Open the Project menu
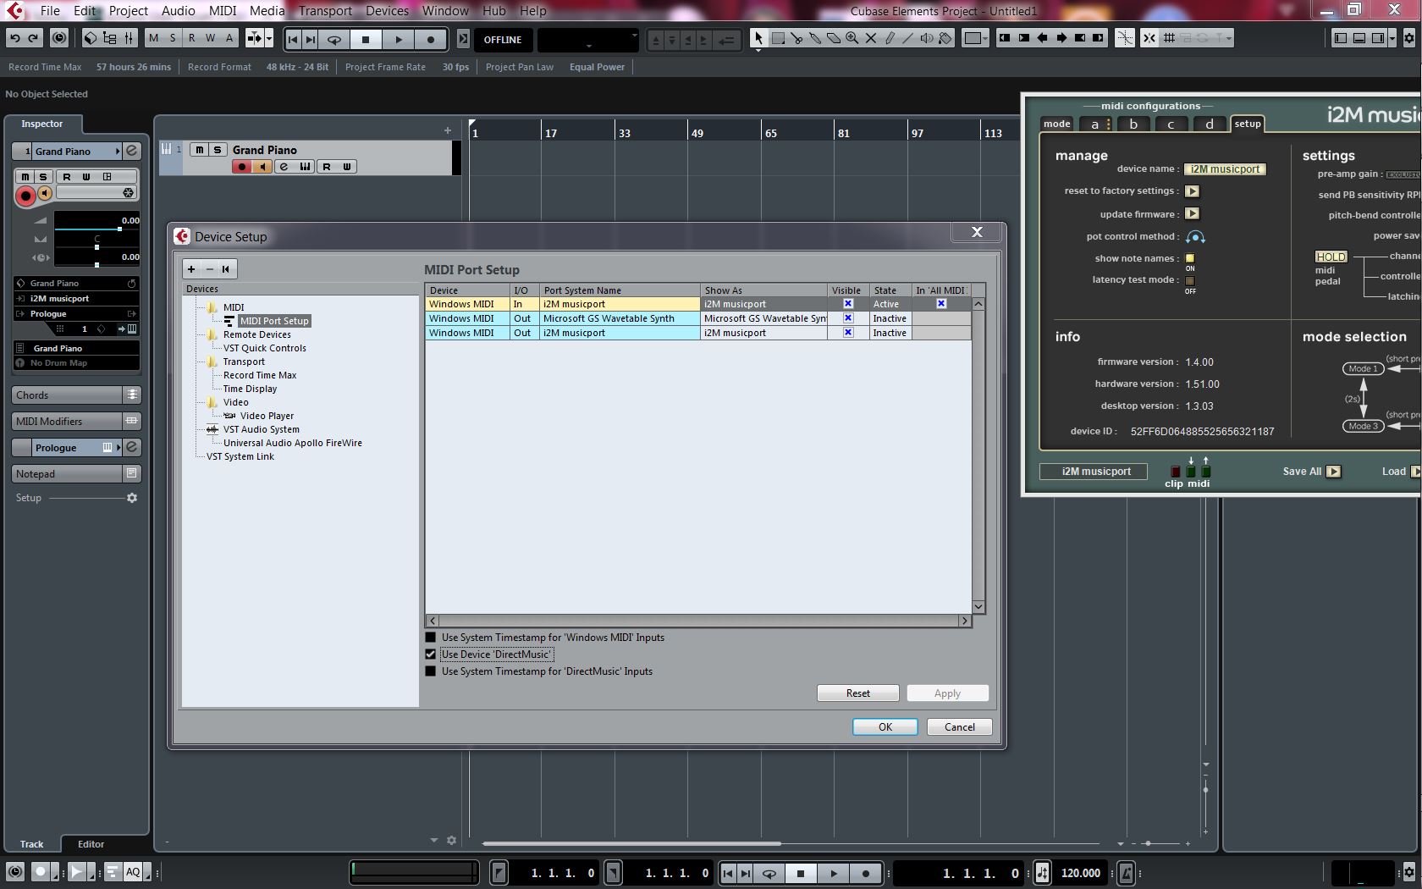Image resolution: width=1422 pixels, height=889 pixels. (x=129, y=11)
